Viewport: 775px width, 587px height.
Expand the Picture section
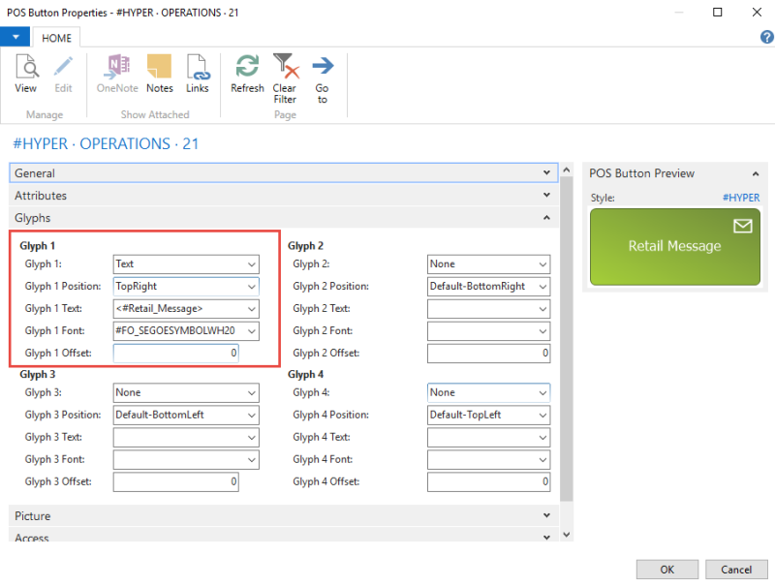click(x=547, y=516)
